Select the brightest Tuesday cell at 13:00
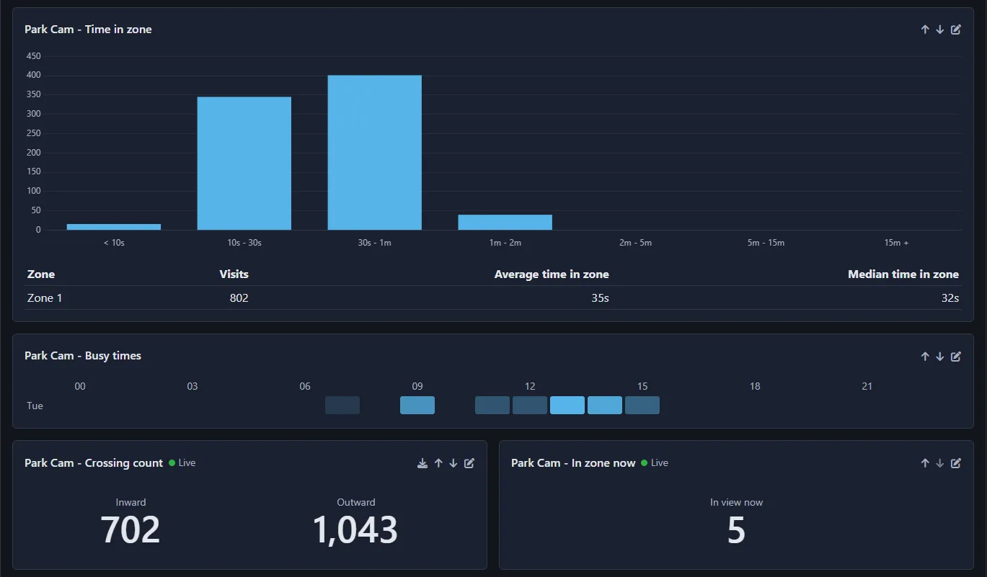987x577 pixels. point(567,406)
